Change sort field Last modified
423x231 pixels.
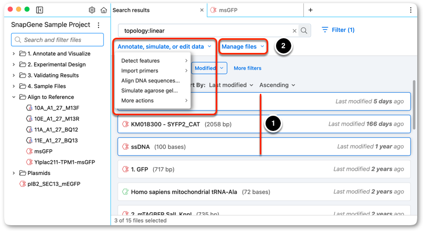tap(231, 85)
